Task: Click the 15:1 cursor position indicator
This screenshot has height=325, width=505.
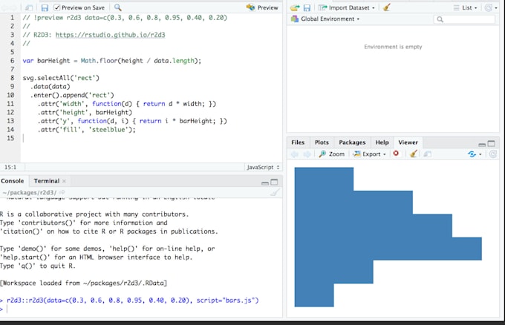Action: 10,168
